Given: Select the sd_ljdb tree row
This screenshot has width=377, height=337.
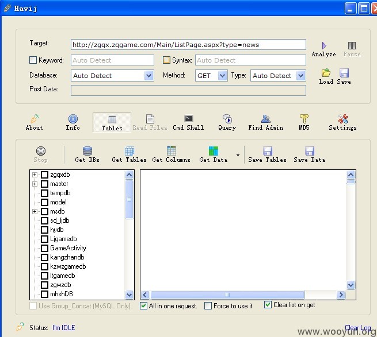Looking at the screenshot, I should (59, 220).
